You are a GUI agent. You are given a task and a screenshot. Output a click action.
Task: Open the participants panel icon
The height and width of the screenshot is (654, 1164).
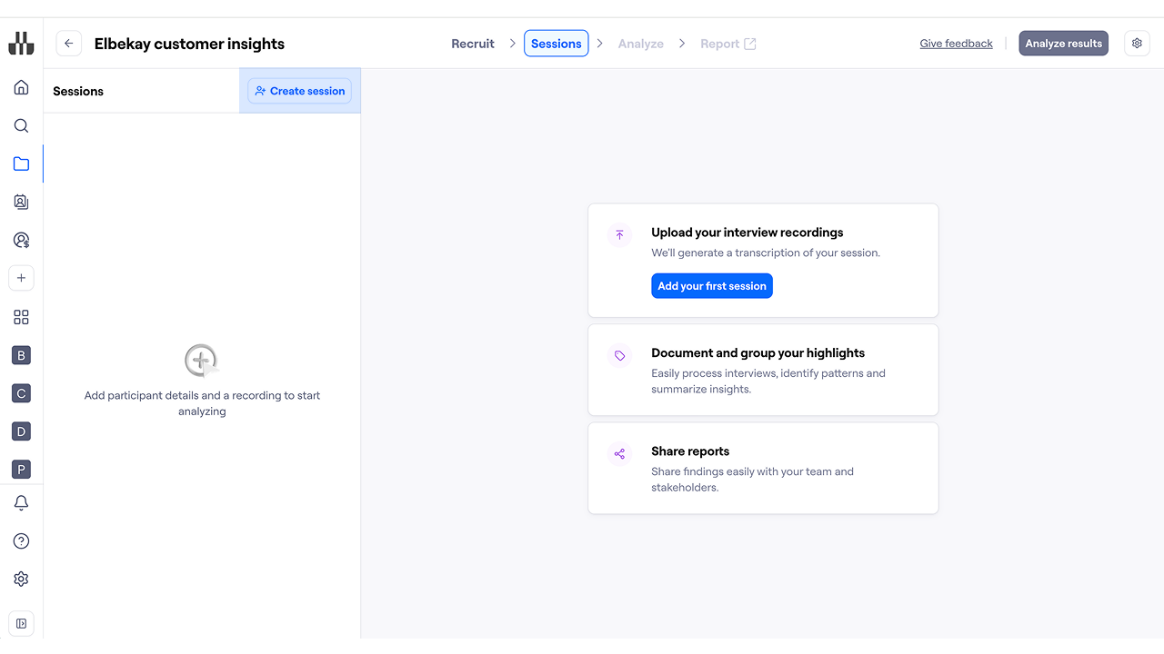[x=21, y=203]
